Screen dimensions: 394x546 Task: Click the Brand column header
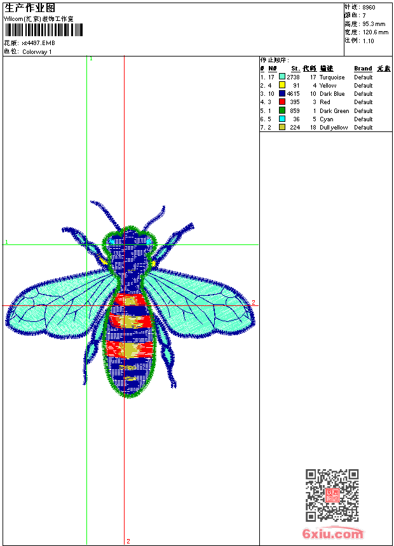pyautogui.click(x=363, y=69)
